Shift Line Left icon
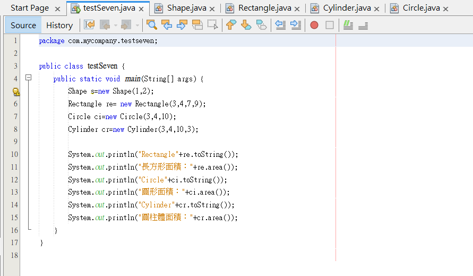Screen dimensions: 473x276 pyautogui.click(x=280, y=25)
